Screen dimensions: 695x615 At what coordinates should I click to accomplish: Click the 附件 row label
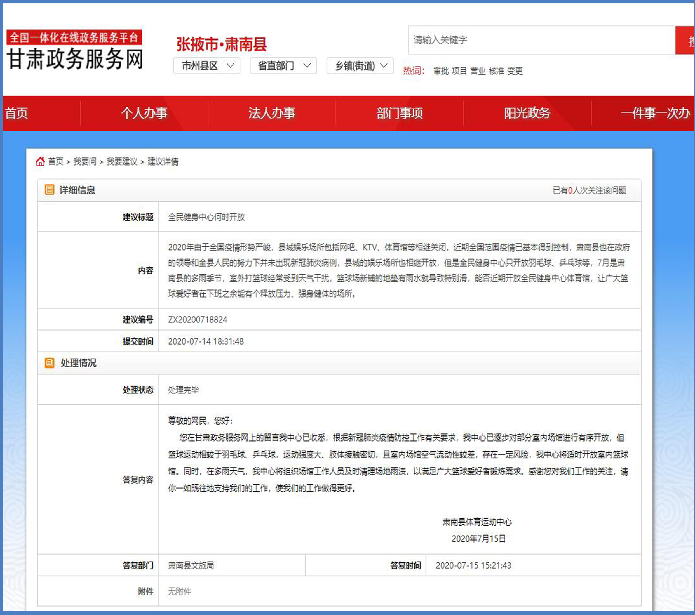[x=145, y=592]
